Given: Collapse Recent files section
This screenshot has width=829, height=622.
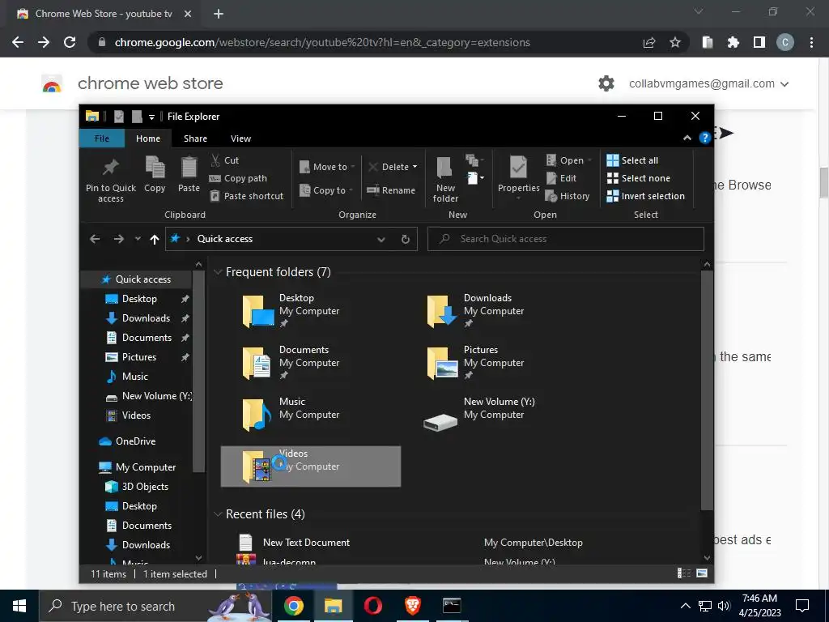Looking at the screenshot, I should [x=217, y=514].
